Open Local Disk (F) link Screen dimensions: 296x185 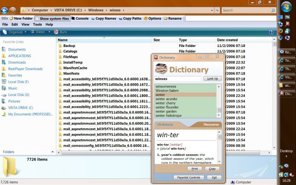click(18, 82)
